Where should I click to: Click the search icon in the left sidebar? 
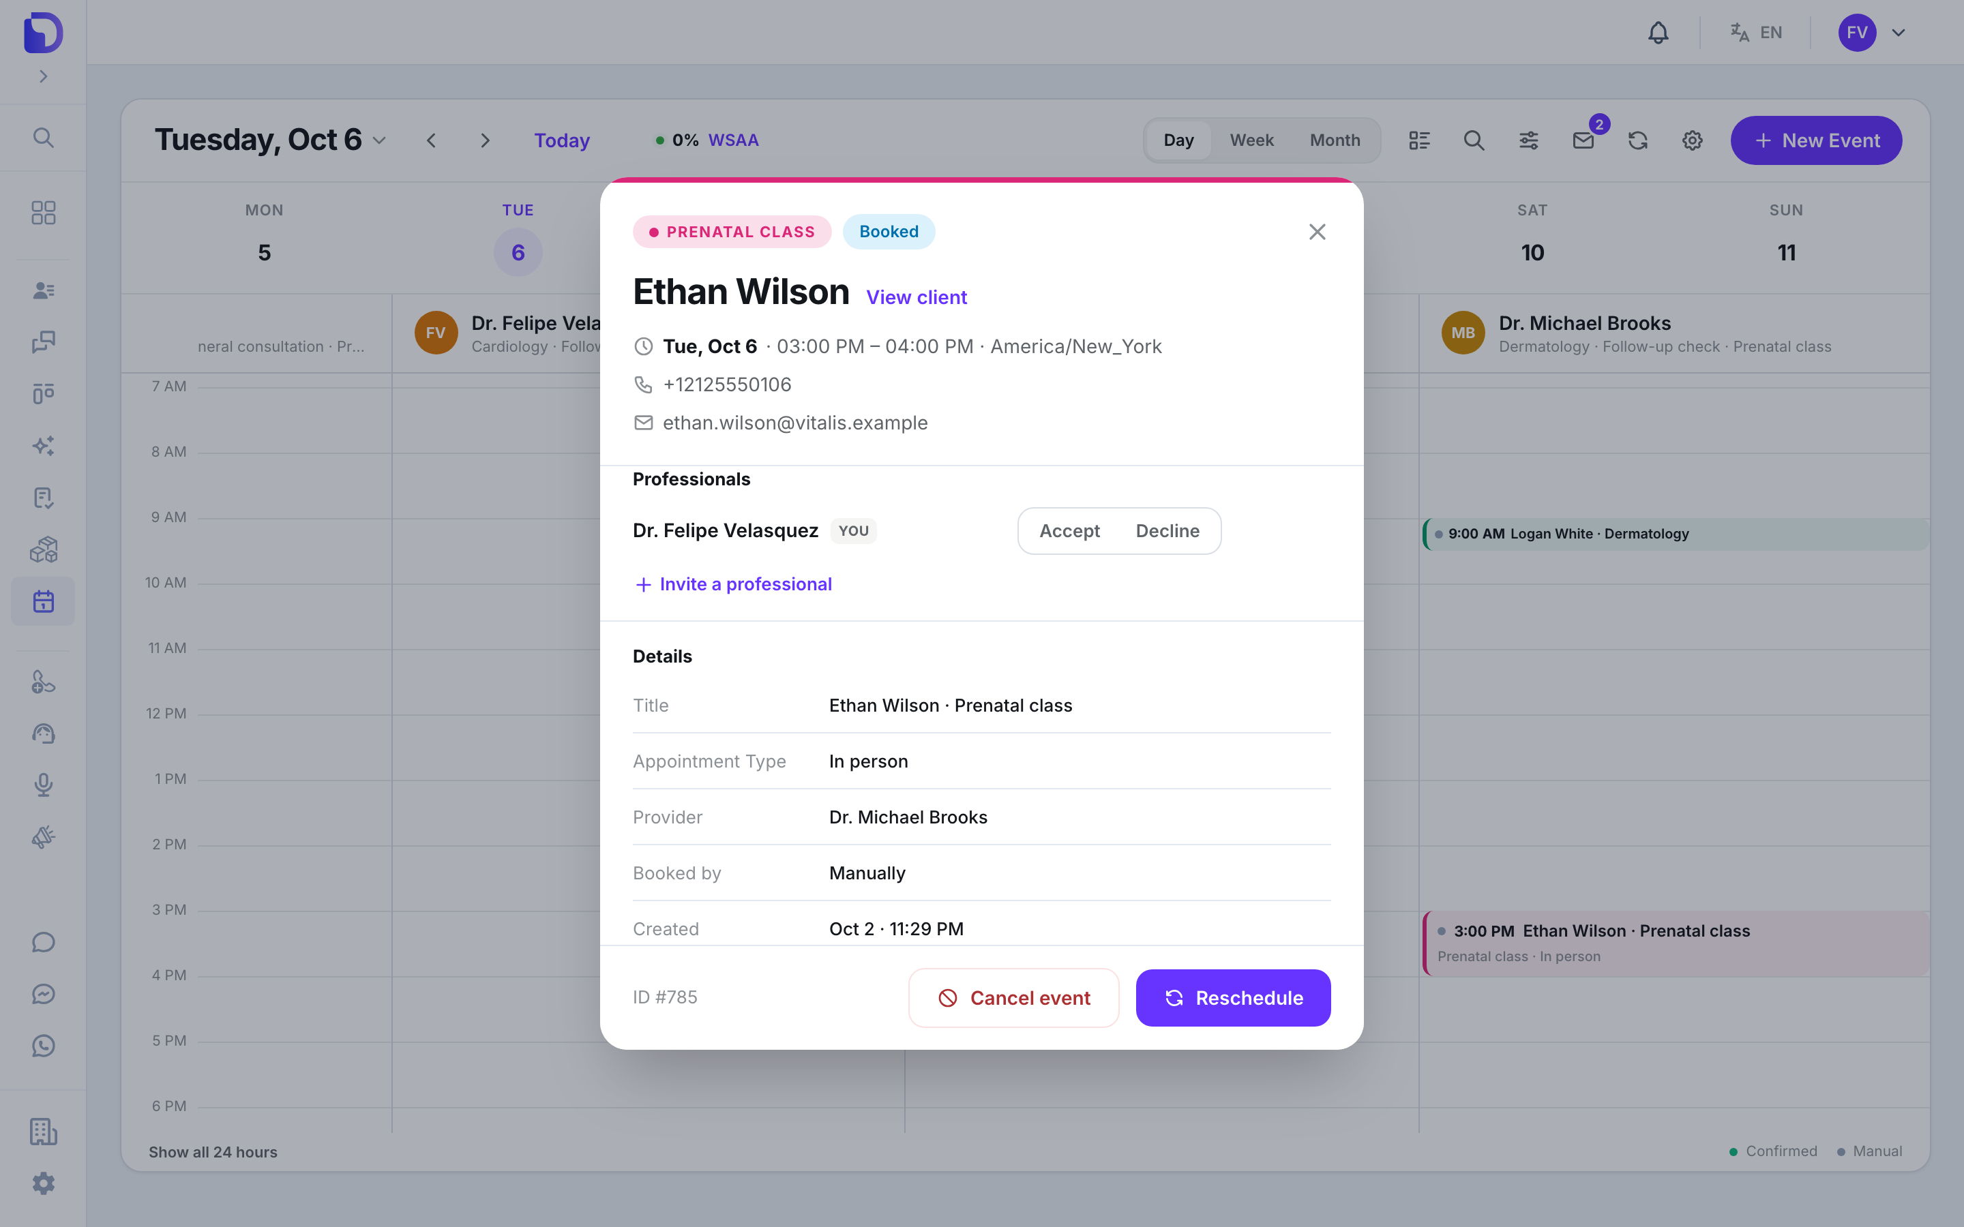pos(43,138)
